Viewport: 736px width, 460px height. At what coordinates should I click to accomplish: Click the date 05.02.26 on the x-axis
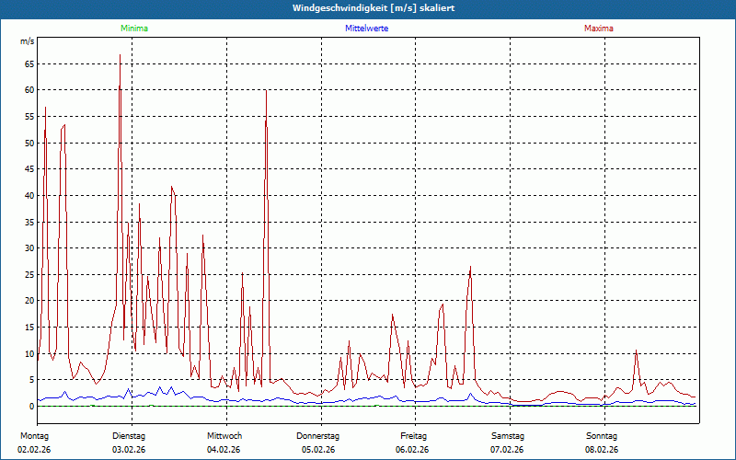(318, 450)
